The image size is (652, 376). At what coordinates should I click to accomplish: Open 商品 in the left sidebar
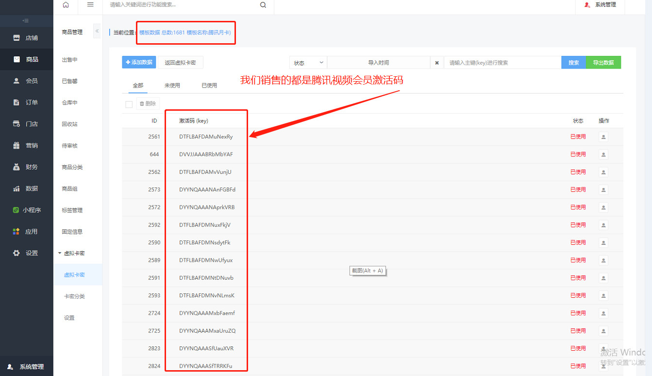26,59
